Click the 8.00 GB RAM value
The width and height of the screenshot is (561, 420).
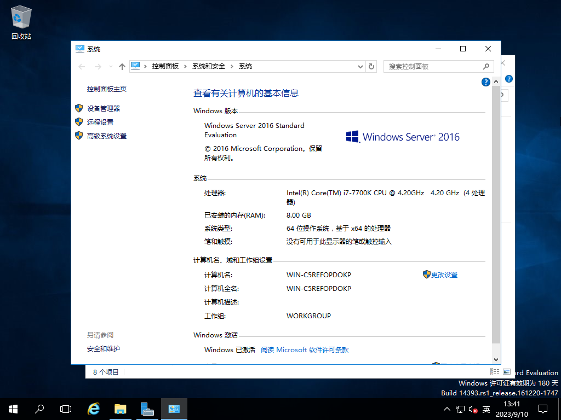[x=299, y=215]
